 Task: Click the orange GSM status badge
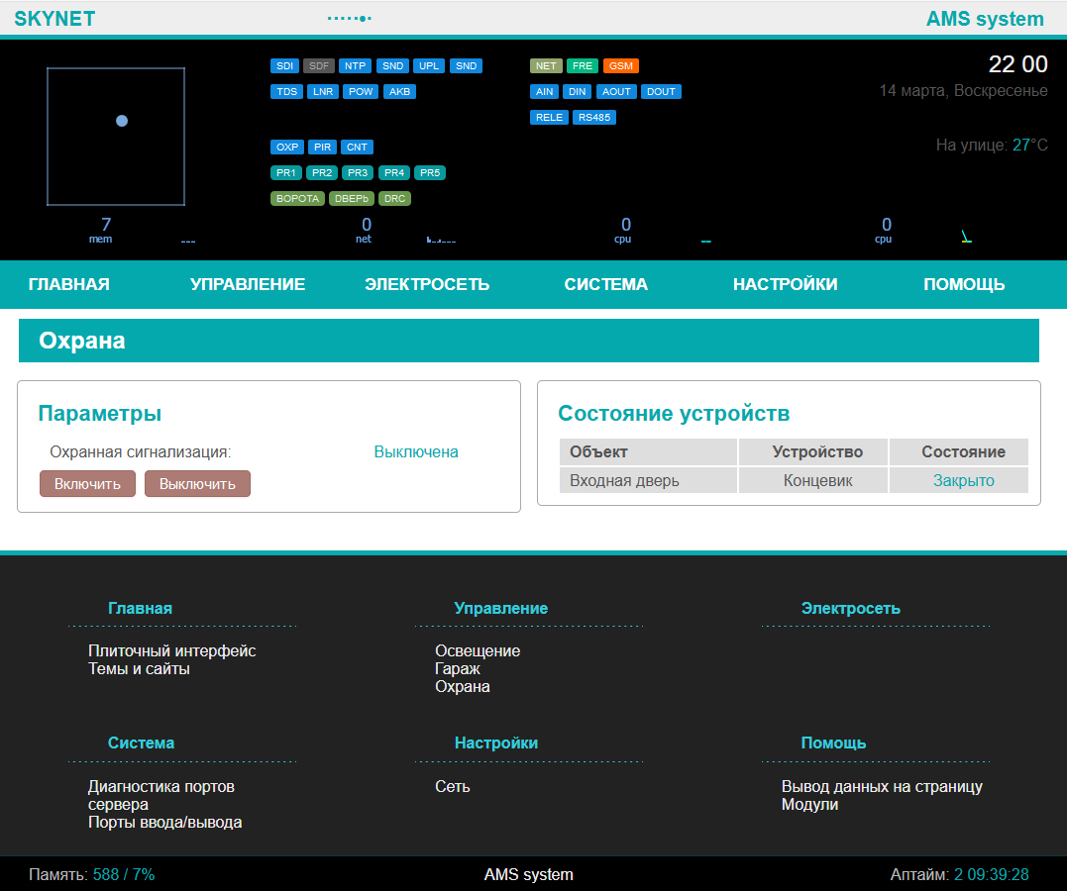[x=621, y=66]
